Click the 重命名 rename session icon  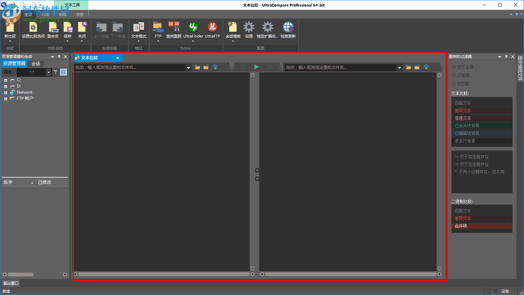[53, 30]
